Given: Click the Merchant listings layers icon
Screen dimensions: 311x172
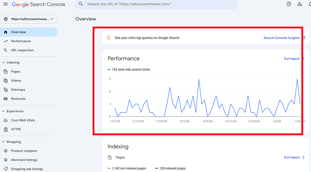Looking at the screenshot, I should pyautogui.click(x=5, y=160).
